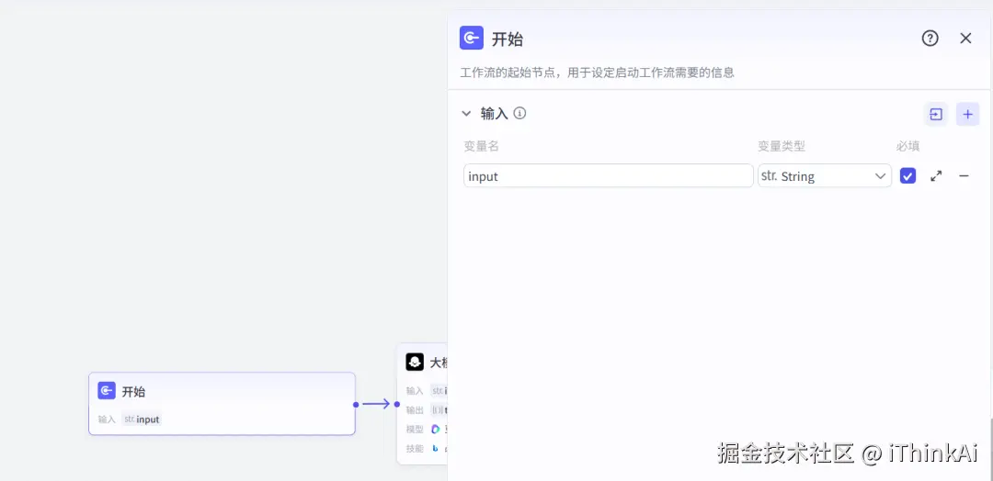Viewport: 993px width, 481px height.
Task: Click the 大模型 node input connection port
Action: pos(397,404)
